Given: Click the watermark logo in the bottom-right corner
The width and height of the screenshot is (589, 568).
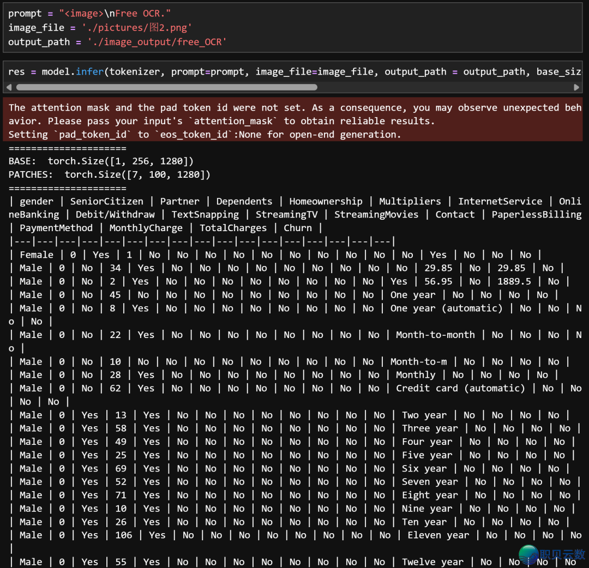Looking at the screenshot, I should [x=551, y=554].
